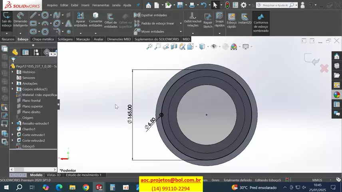Toggle Contornos de esboço sombreado
This screenshot has height=192, width=342.
pyautogui.click(x=260, y=18)
